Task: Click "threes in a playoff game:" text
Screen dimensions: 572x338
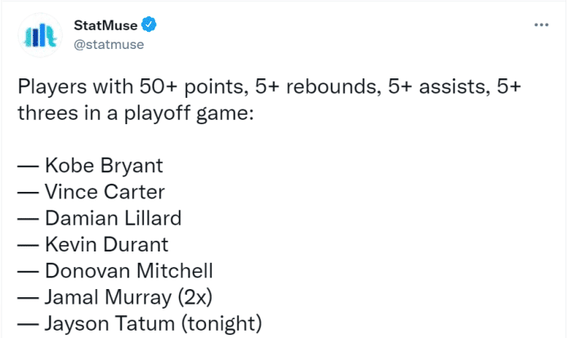Action: point(136,113)
